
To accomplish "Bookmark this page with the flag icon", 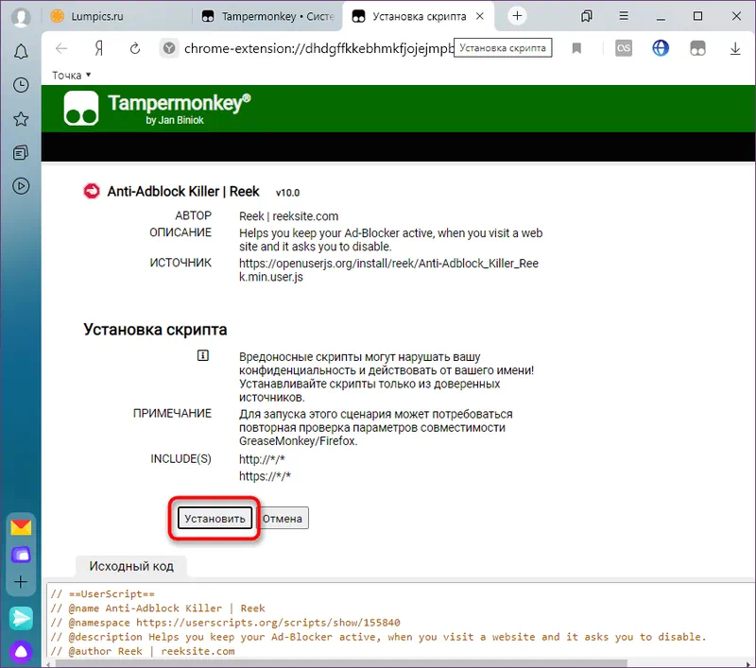I will click(576, 48).
